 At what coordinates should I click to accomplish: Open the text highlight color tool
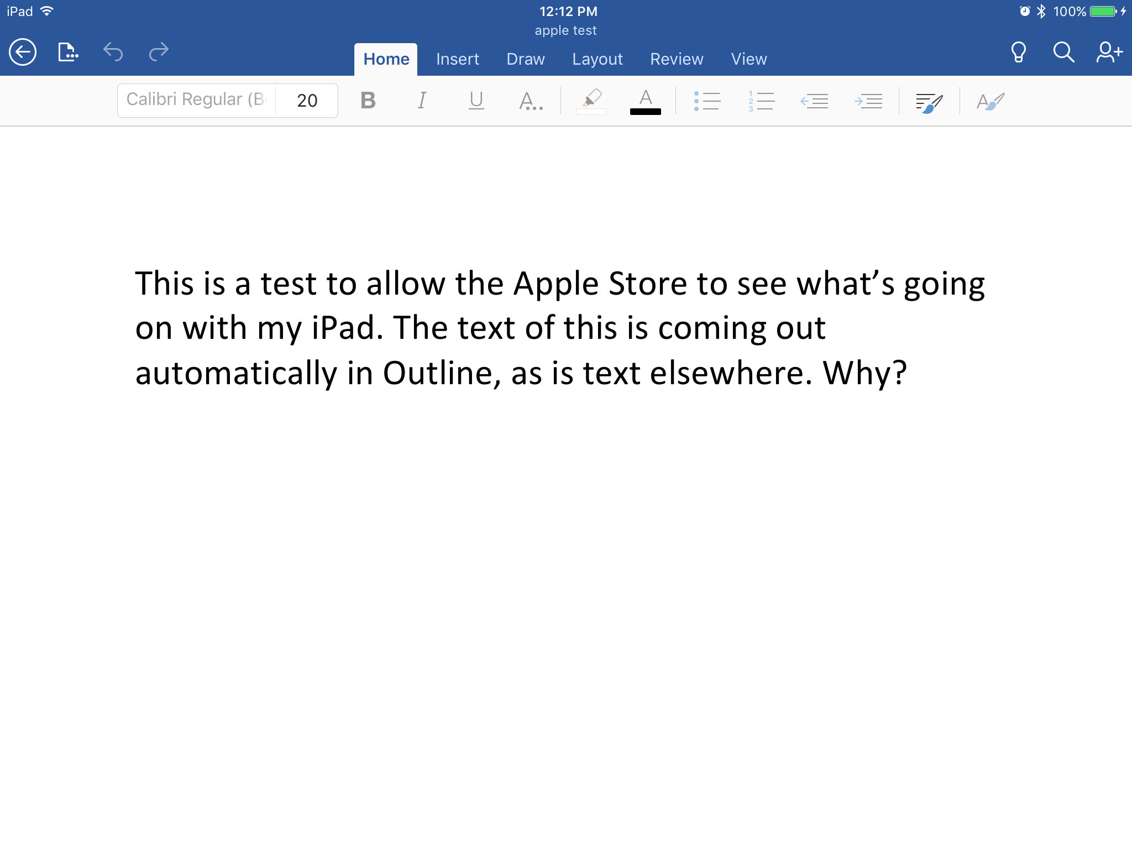(591, 100)
